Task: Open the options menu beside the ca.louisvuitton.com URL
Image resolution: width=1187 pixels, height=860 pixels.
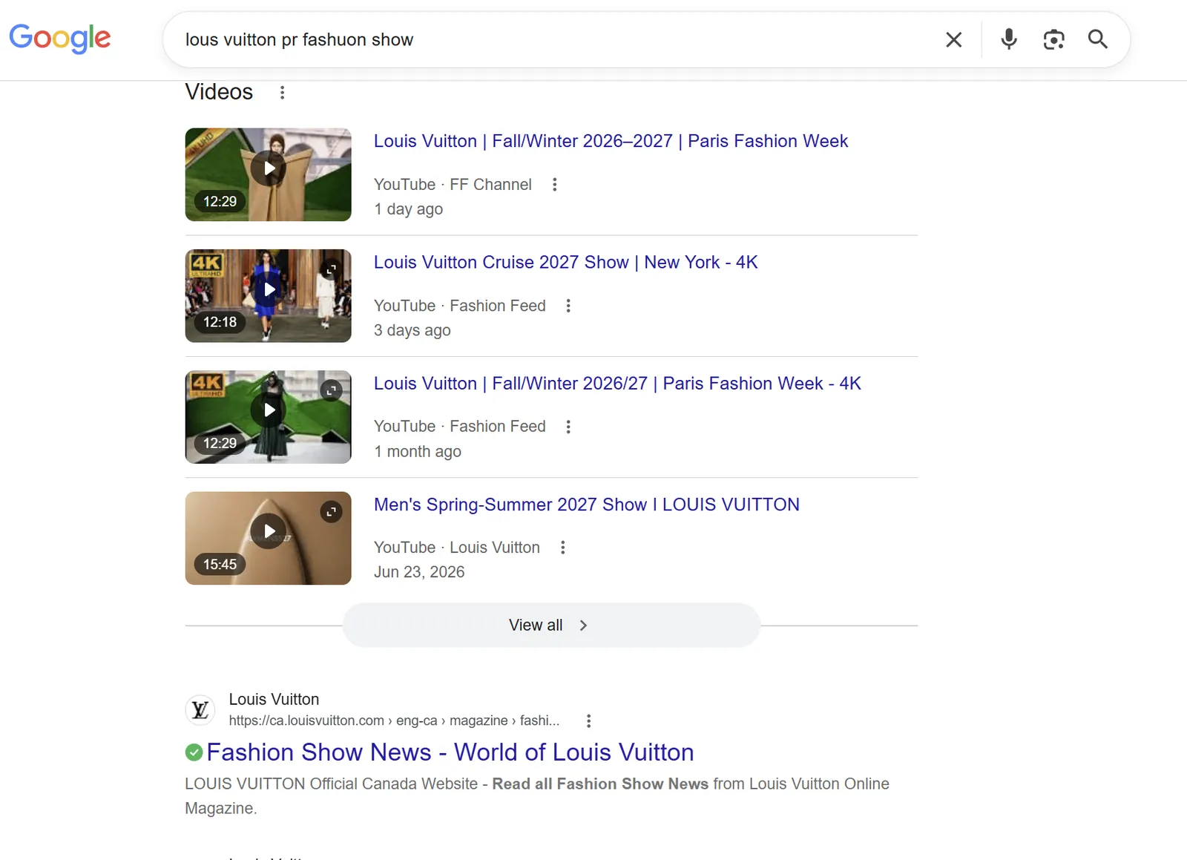Action: click(588, 721)
